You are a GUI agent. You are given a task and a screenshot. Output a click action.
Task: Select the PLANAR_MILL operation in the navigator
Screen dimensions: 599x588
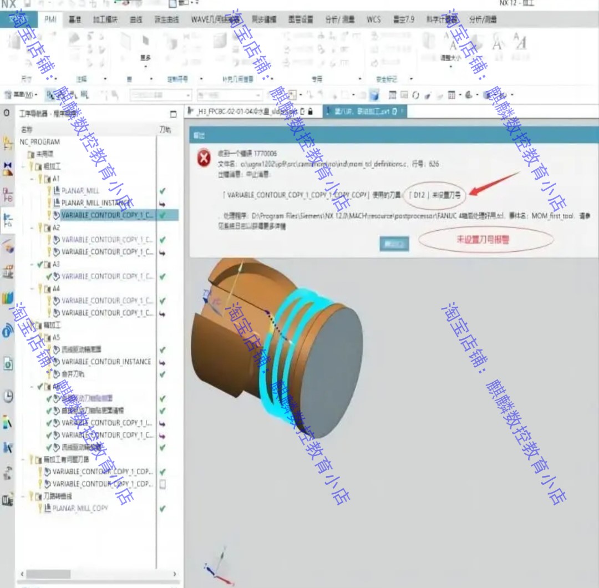tap(80, 190)
